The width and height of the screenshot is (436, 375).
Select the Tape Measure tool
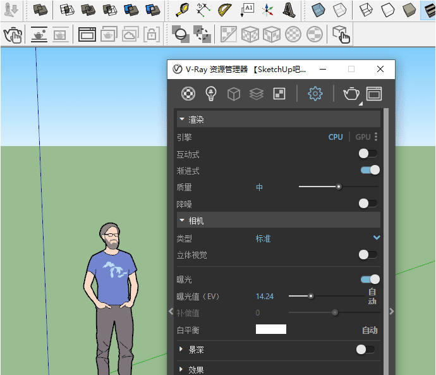point(182,10)
